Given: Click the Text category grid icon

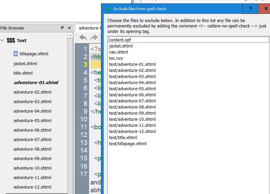Looking at the screenshot, I should [11, 40].
